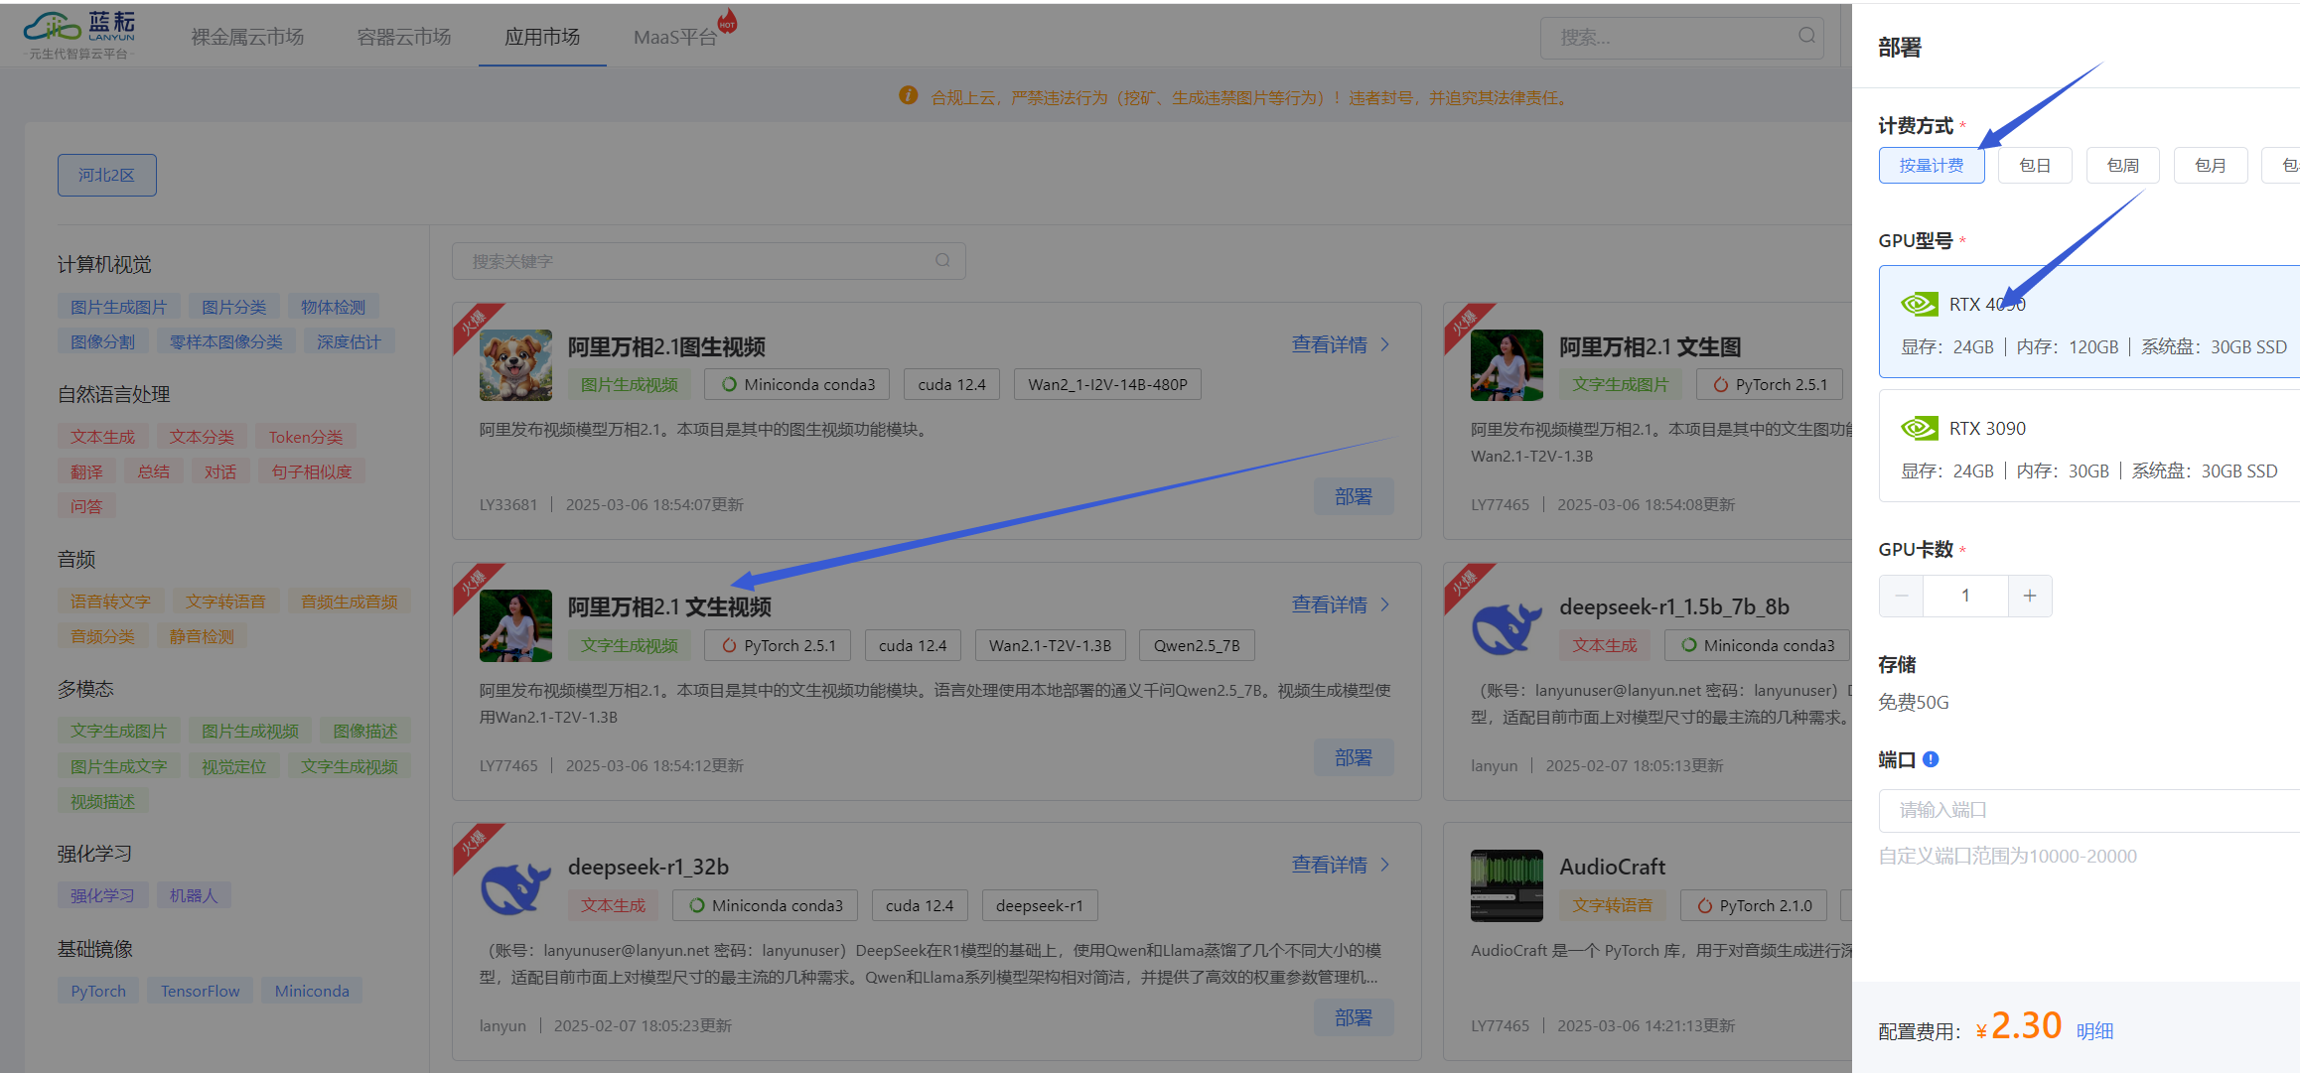The width and height of the screenshot is (2300, 1073).
Task: Focus the 搜索关键字 input field
Action: pos(708,261)
